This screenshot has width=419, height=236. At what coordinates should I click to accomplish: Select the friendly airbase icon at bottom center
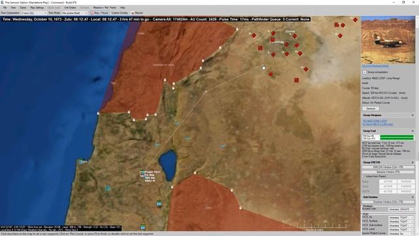click(x=143, y=227)
